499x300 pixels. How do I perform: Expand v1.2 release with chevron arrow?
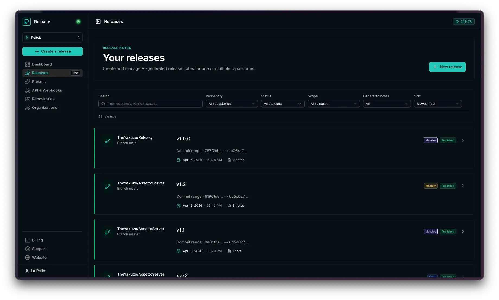point(463,186)
